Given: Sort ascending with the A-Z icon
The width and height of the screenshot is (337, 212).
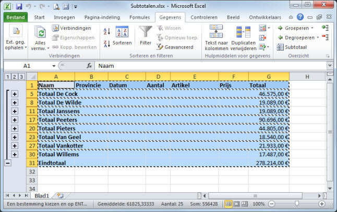Looking at the screenshot, I should coord(107,32).
